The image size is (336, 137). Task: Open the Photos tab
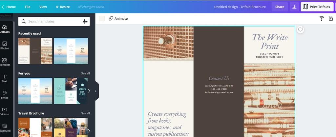pyautogui.click(x=5, y=45)
